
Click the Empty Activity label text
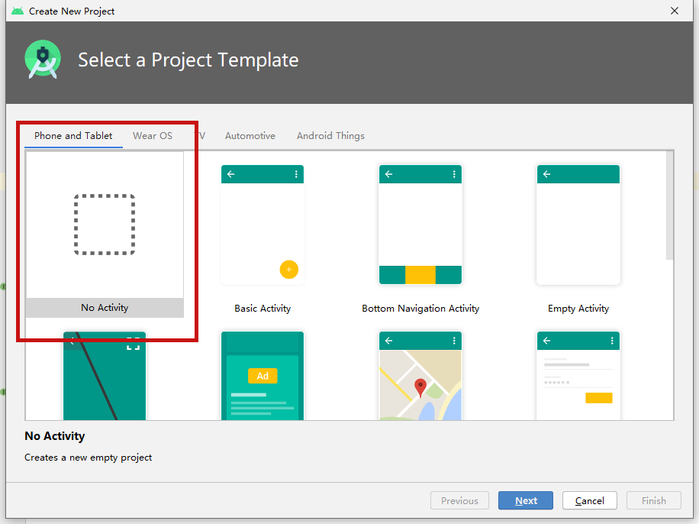(x=578, y=309)
